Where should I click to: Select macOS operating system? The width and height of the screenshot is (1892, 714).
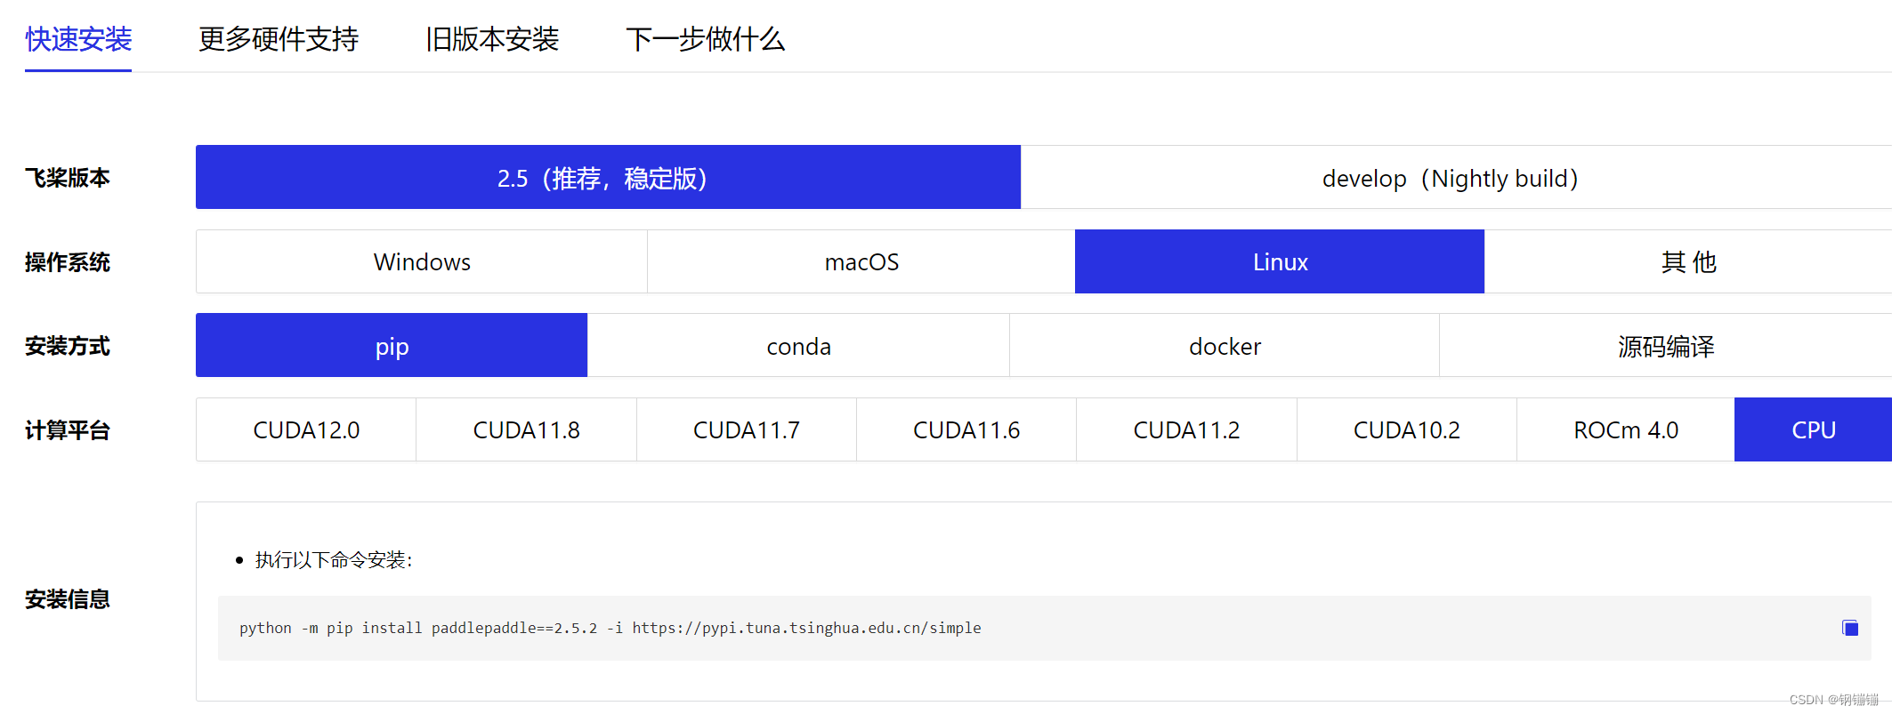click(x=861, y=261)
